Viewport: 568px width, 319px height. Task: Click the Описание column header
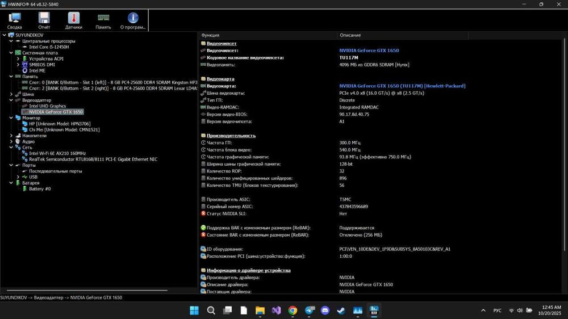coord(402,35)
